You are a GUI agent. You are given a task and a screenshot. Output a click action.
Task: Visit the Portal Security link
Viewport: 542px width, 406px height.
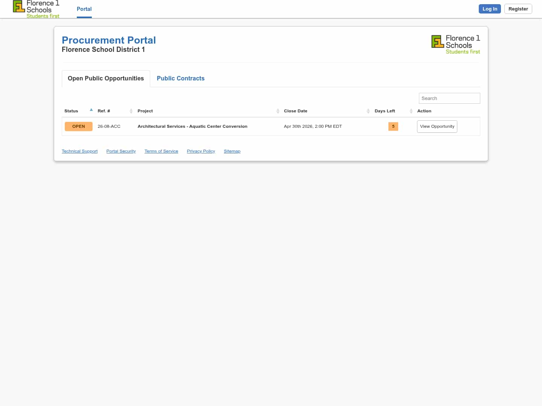click(x=121, y=151)
